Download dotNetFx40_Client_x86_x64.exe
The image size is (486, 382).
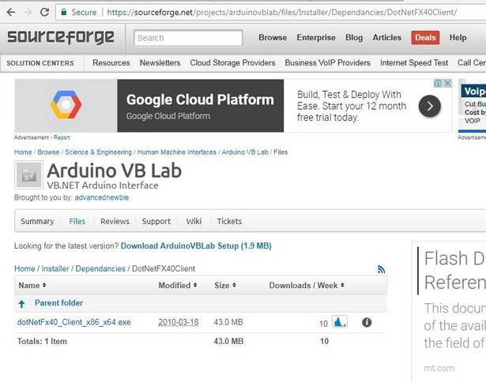tap(73, 322)
